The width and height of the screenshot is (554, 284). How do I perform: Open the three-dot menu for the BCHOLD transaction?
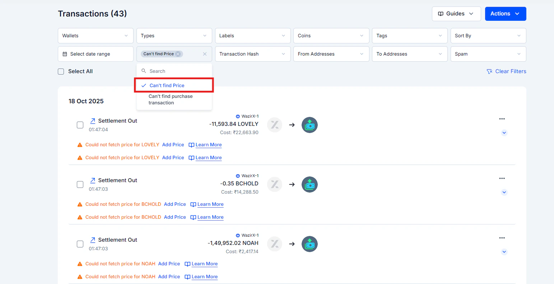pyautogui.click(x=502, y=178)
